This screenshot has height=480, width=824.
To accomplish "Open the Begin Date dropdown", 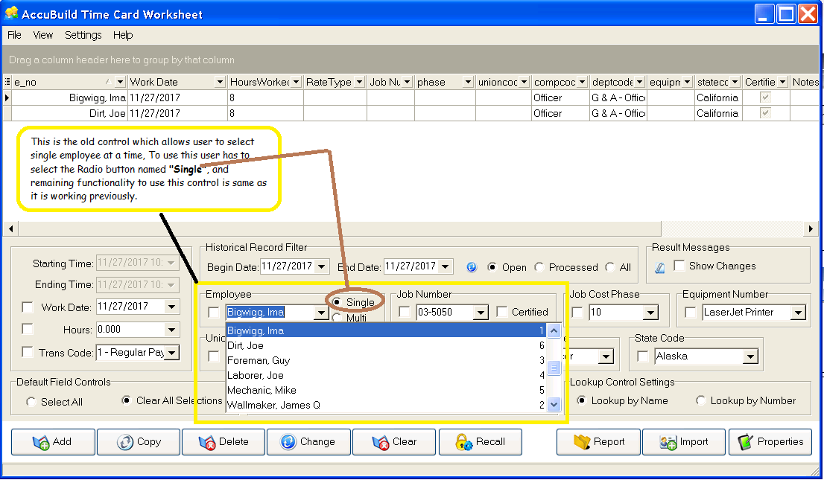I will [322, 266].
